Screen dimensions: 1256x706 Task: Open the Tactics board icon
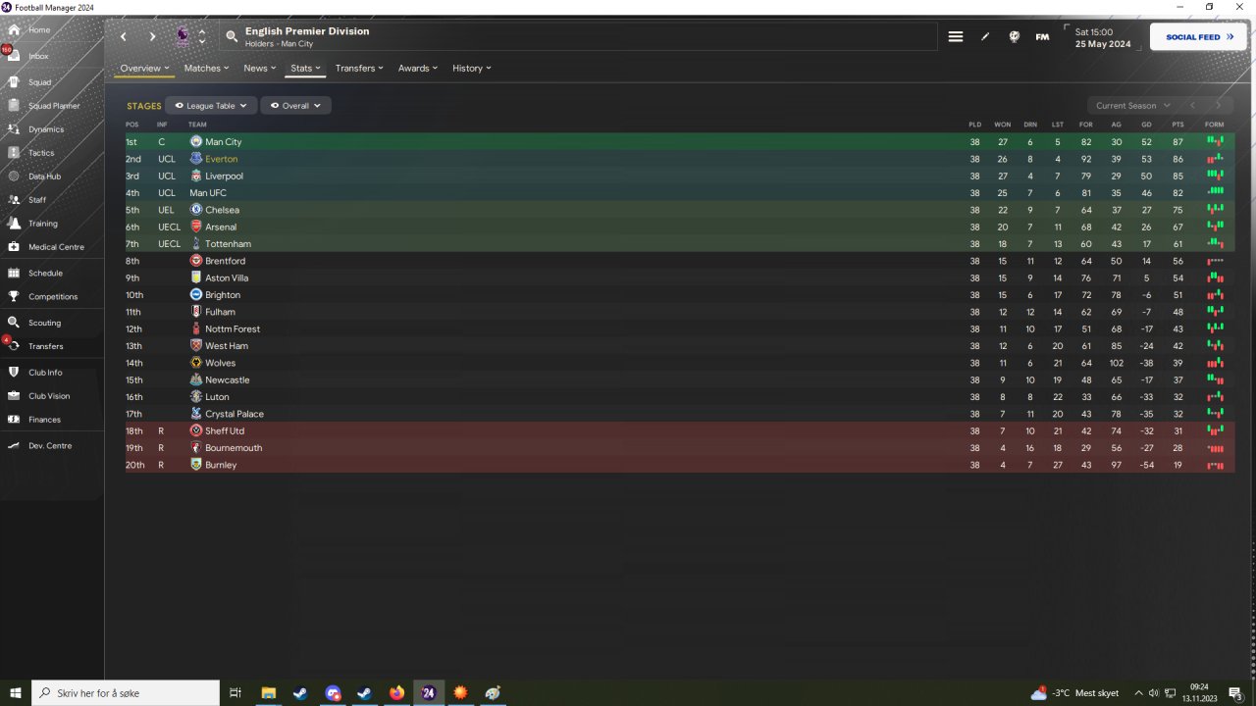pyautogui.click(x=14, y=153)
